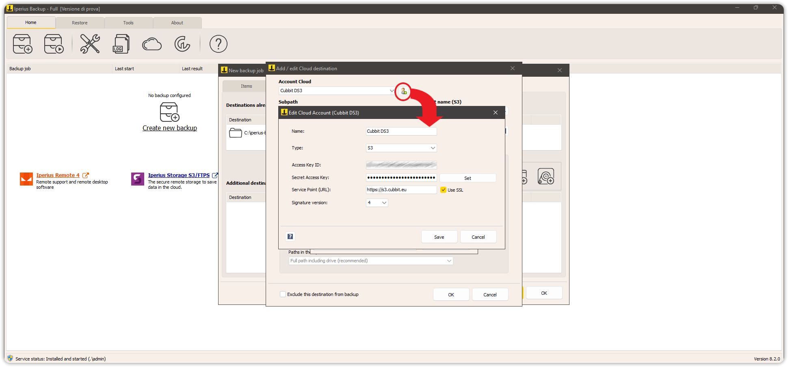Screen dimensions: 788x367
Task: Click the Iperius Storage S3/FTPS purple logo
Action: tap(138, 179)
